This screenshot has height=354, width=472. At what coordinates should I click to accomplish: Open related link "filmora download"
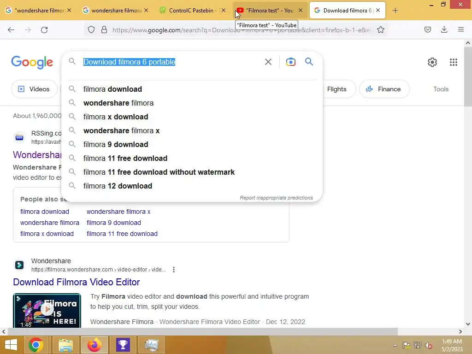(45, 212)
